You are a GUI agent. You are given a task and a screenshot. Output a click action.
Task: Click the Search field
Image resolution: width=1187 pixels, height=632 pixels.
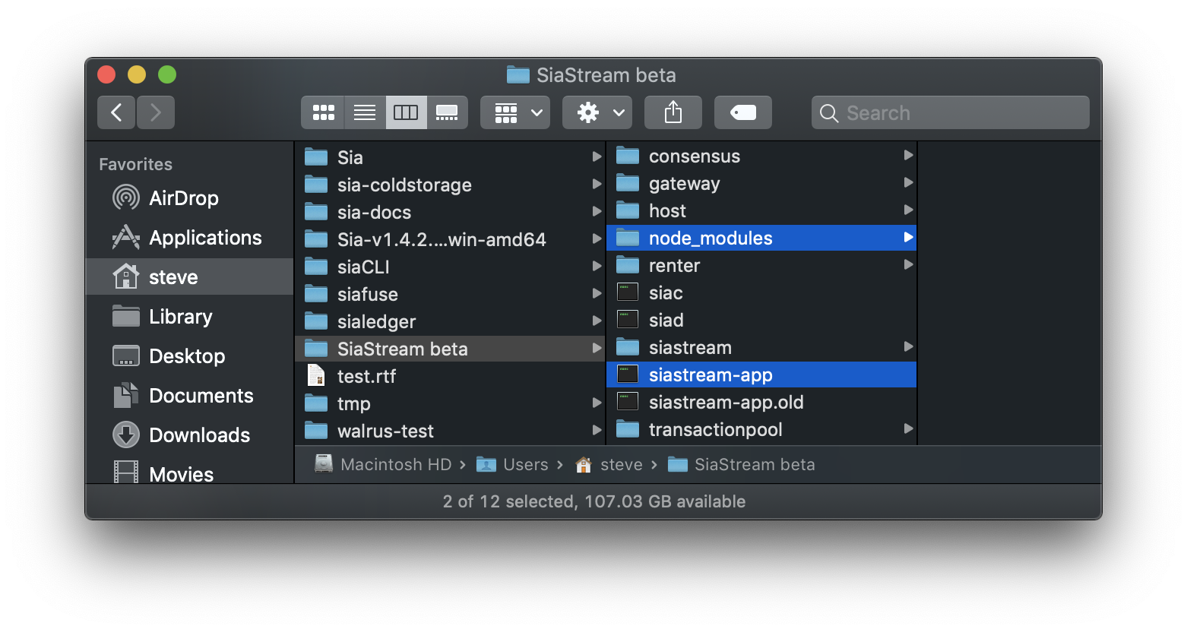(950, 112)
